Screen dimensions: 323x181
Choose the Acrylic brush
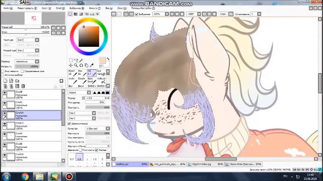[x=73, y=80]
